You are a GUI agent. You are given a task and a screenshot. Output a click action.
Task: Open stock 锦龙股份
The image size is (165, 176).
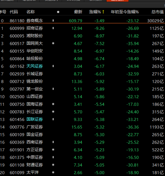click(x=34, y=81)
